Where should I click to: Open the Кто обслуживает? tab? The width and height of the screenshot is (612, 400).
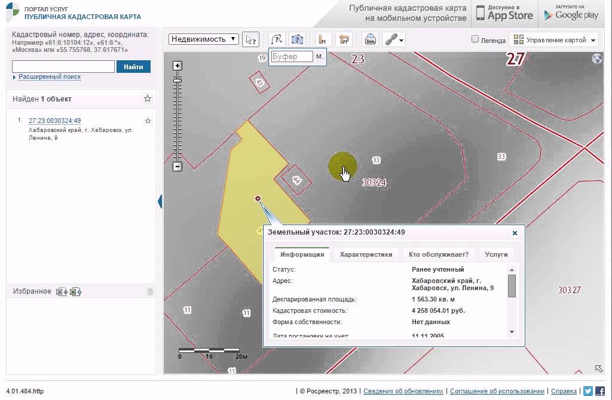pos(439,254)
